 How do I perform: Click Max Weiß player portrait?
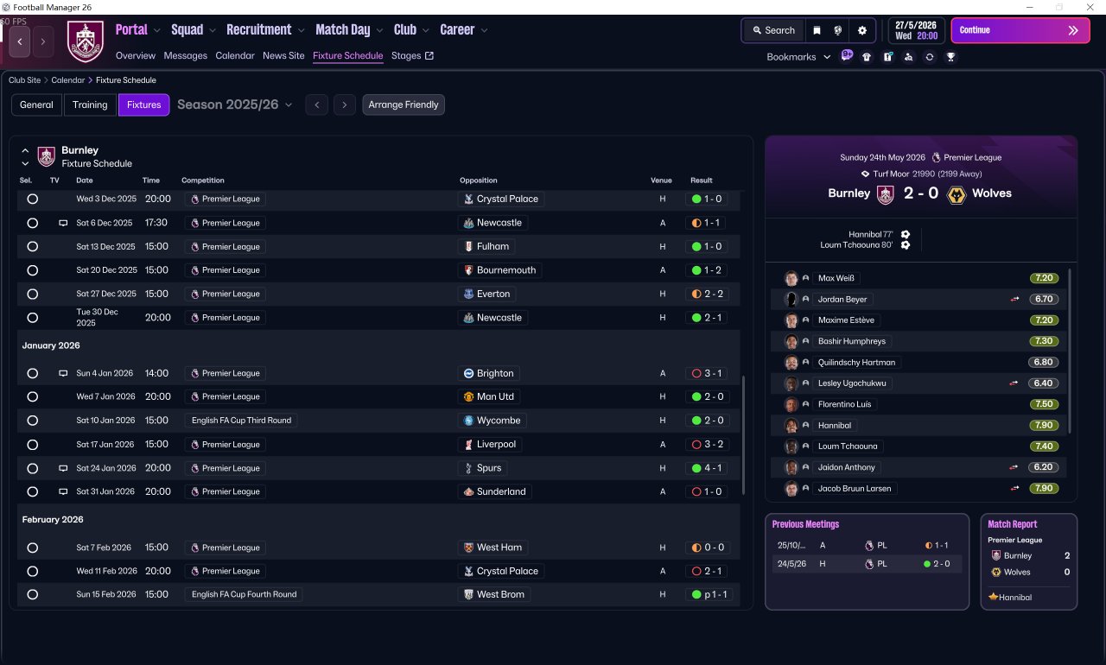[791, 278]
